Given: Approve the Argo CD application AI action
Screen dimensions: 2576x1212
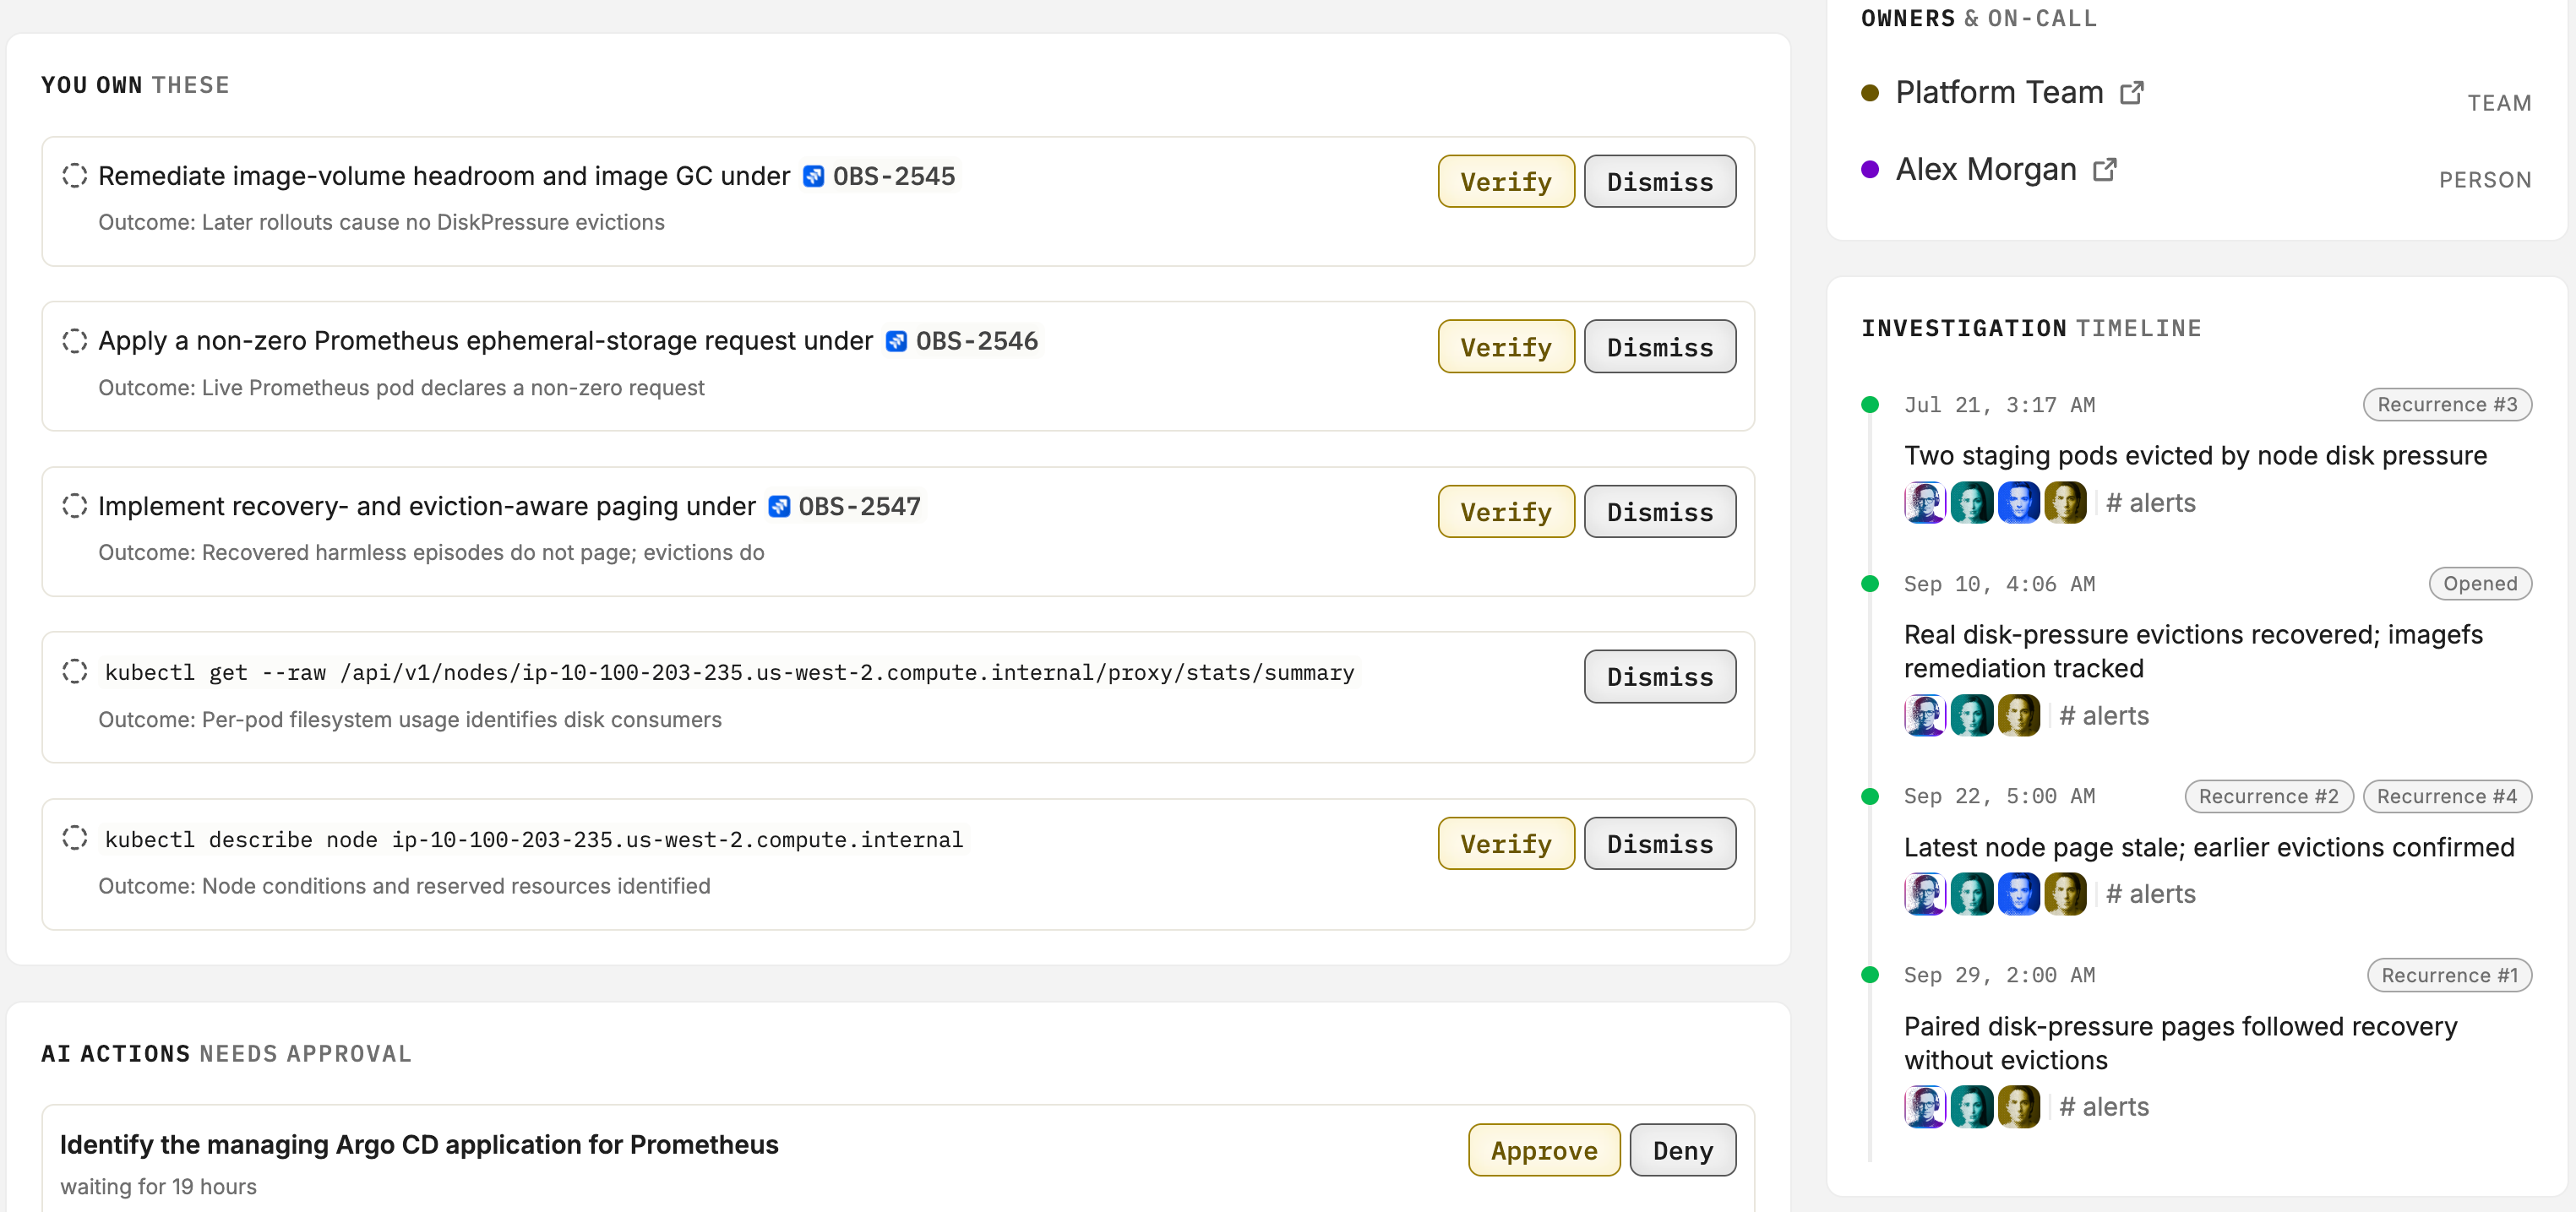Looking at the screenshot, I should click(x=1544, y=1151).
